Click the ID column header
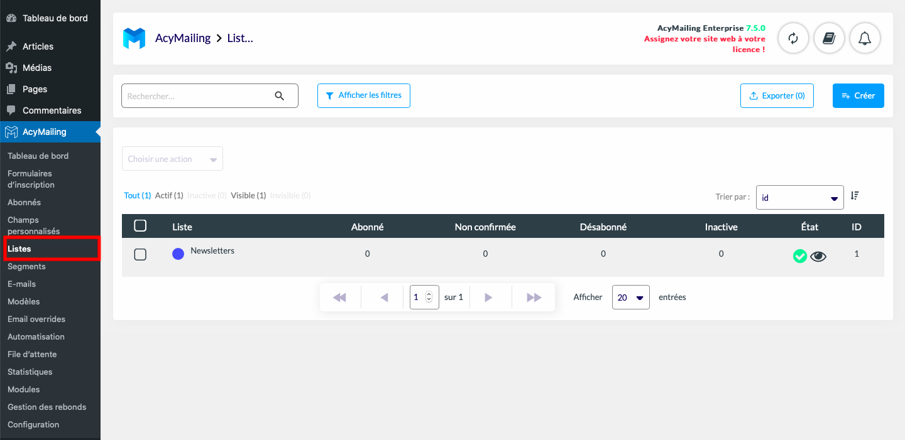Viewport: 905px width, 440px height. pos(857,227)
